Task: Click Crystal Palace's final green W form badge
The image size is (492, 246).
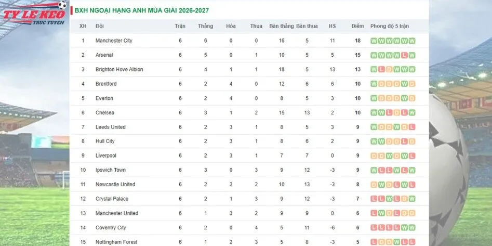Action: pos(412,199)
